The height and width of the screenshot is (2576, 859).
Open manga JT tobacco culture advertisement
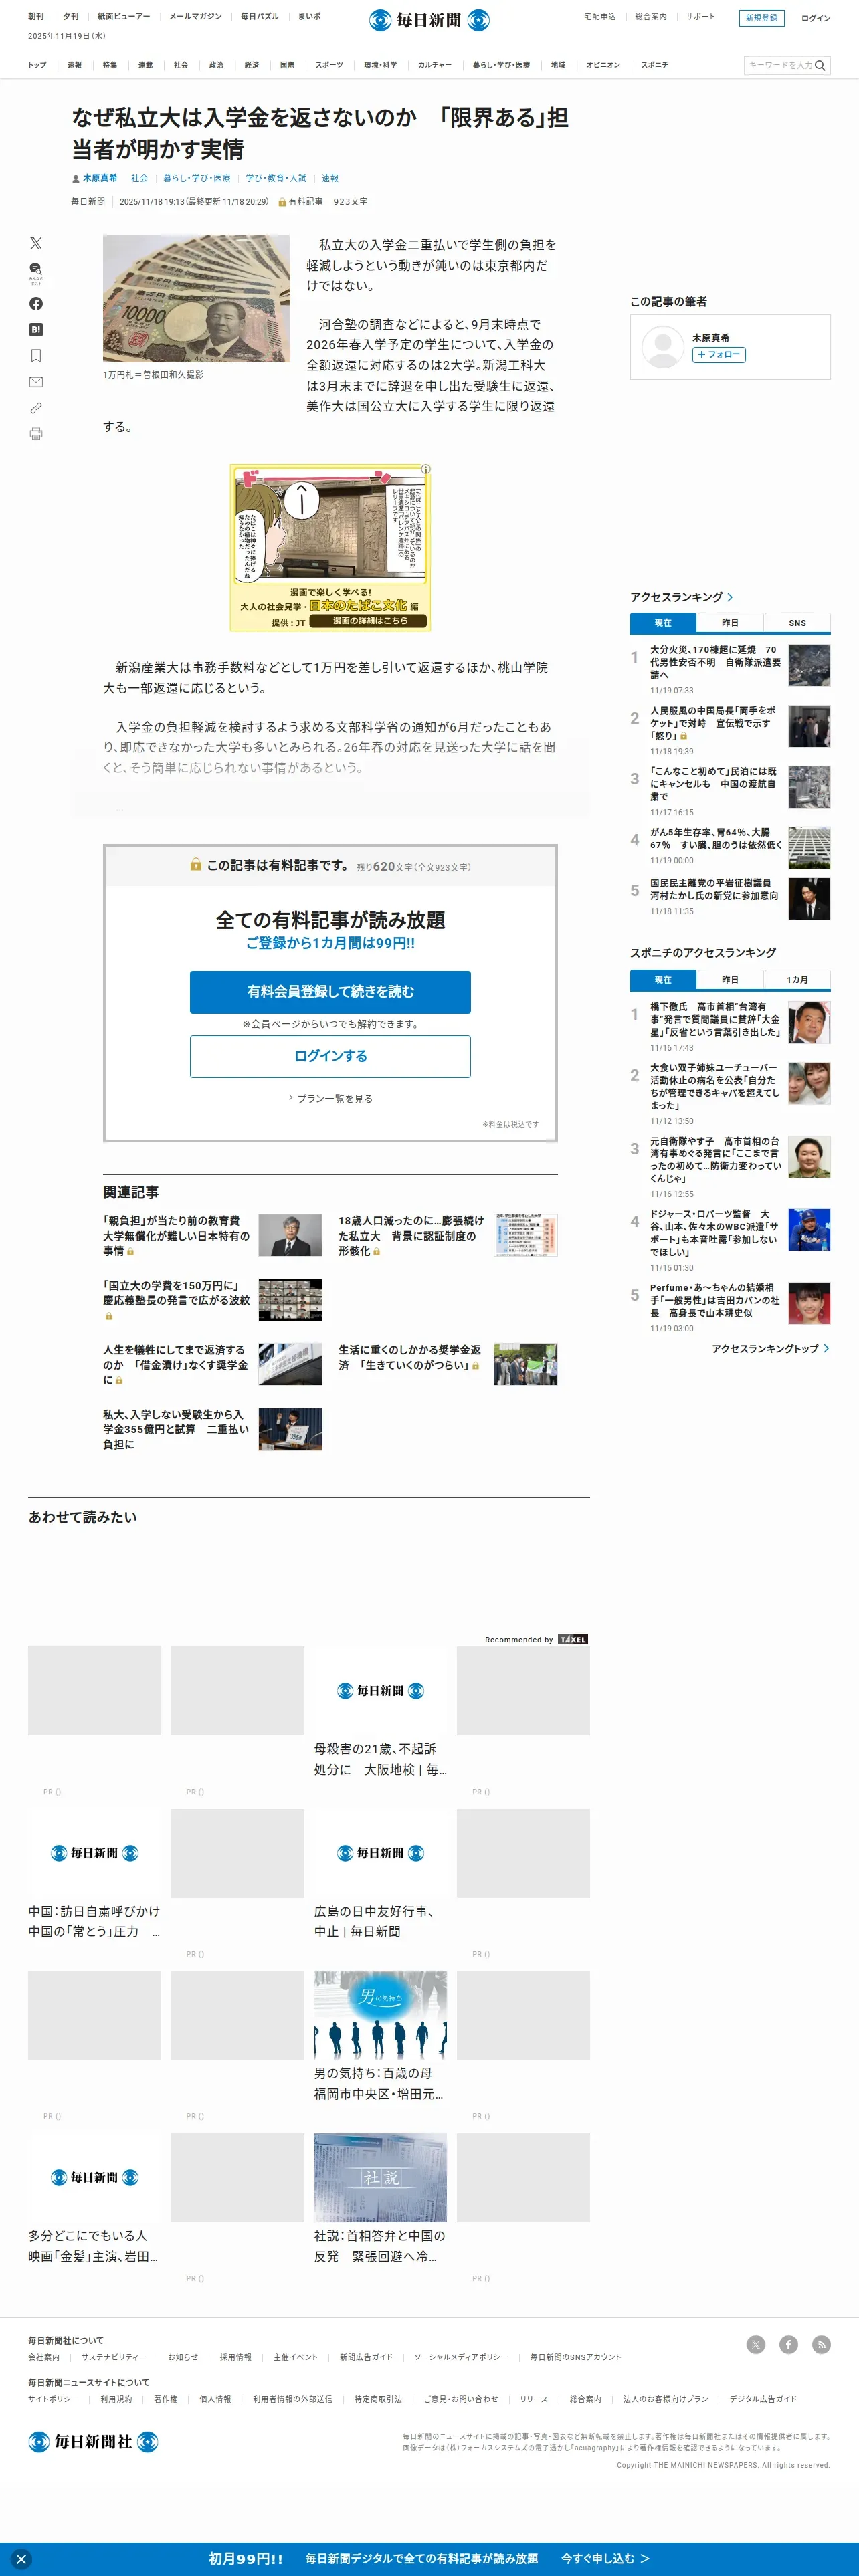pos(330,547)
